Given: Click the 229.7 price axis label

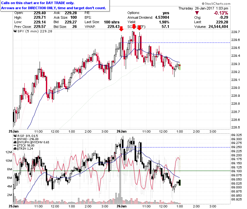Looking at the screenshot, I should (236, 32).
